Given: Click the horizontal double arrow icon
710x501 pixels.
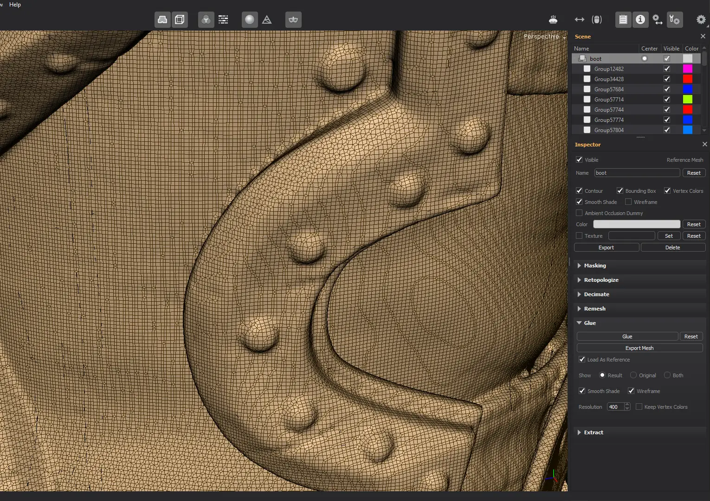Looking at the screenshot, I should [579, 19].
